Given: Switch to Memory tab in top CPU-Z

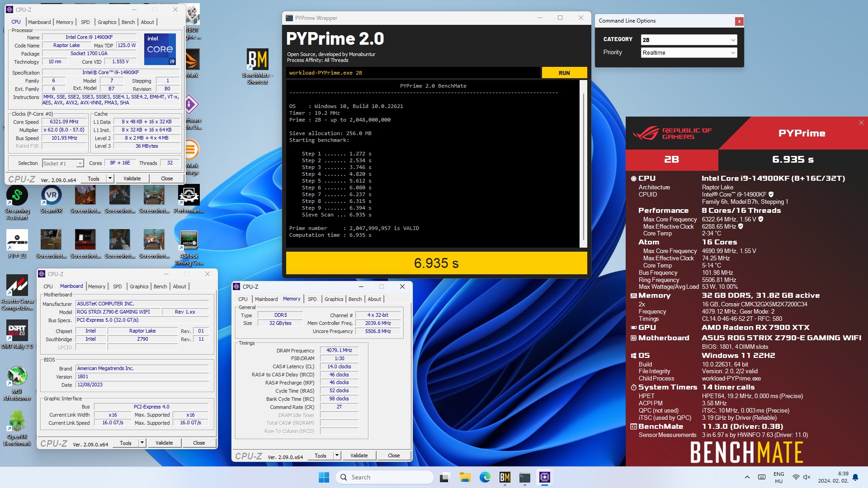Looking at the screenshot, I should (65, 22).
